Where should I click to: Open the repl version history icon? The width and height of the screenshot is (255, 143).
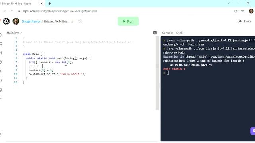coord(80,21)
